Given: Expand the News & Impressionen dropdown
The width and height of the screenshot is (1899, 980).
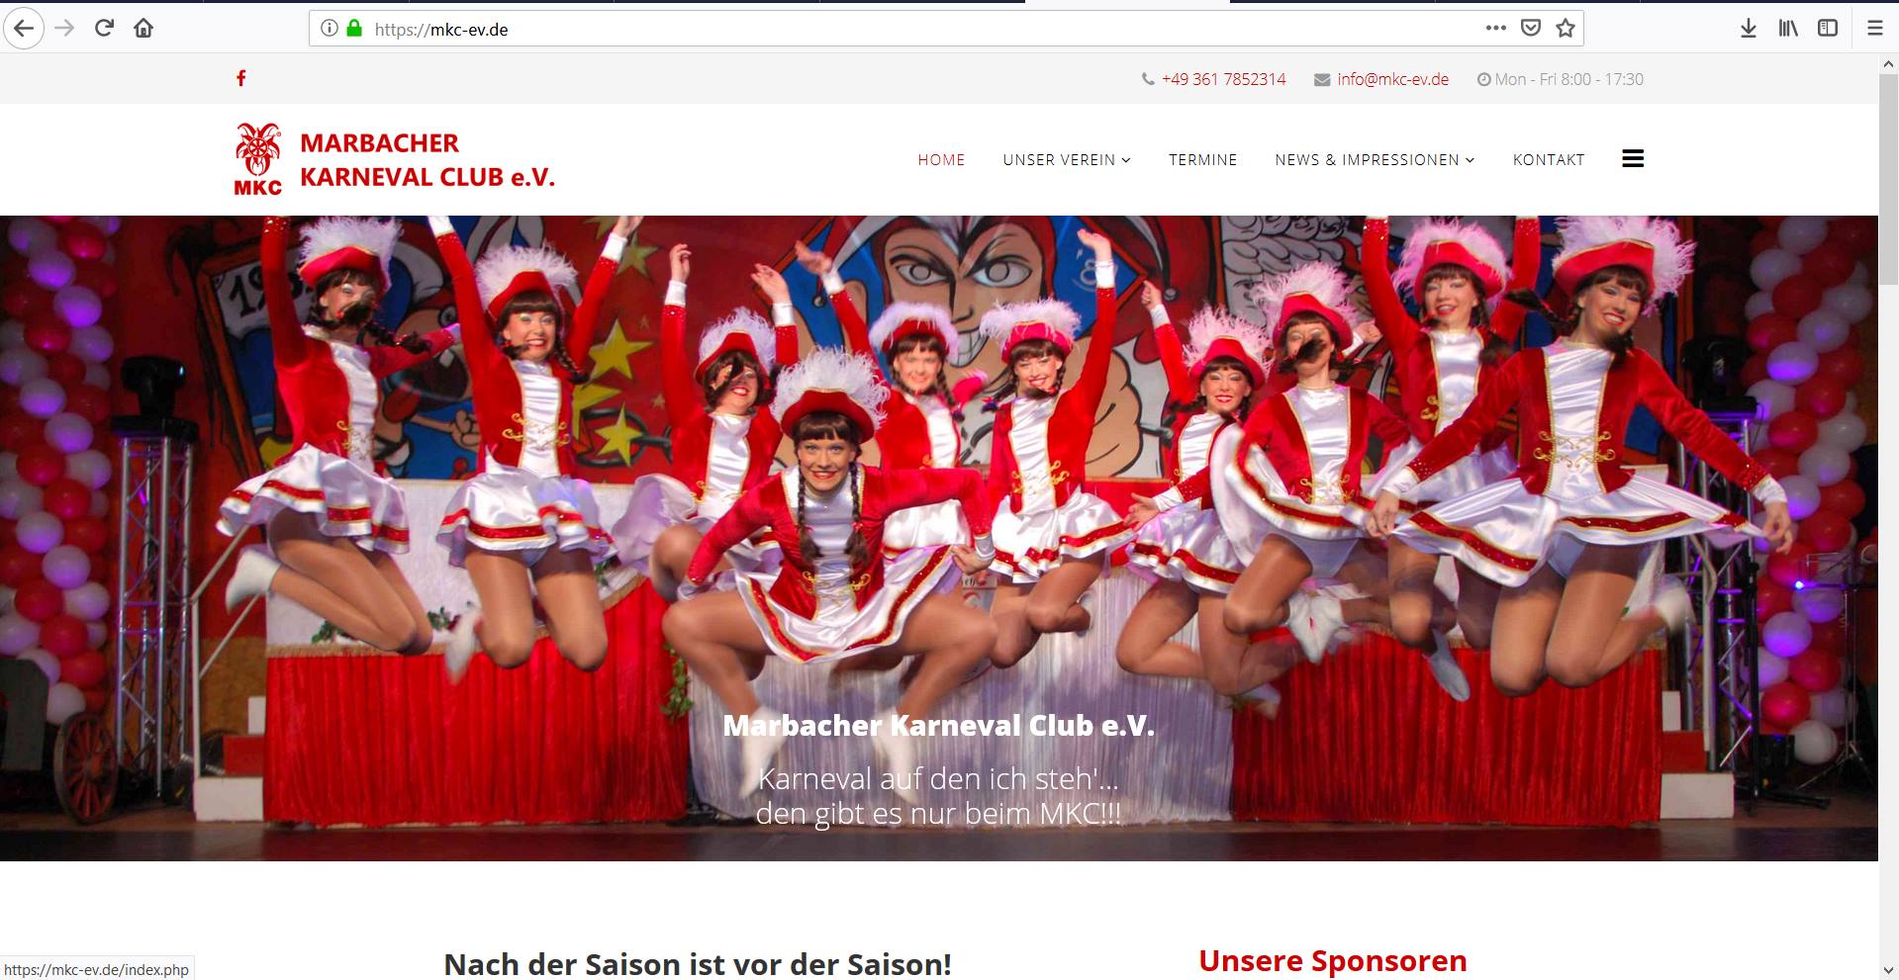Looking at the screenshot, I should tap(1374, 159).
